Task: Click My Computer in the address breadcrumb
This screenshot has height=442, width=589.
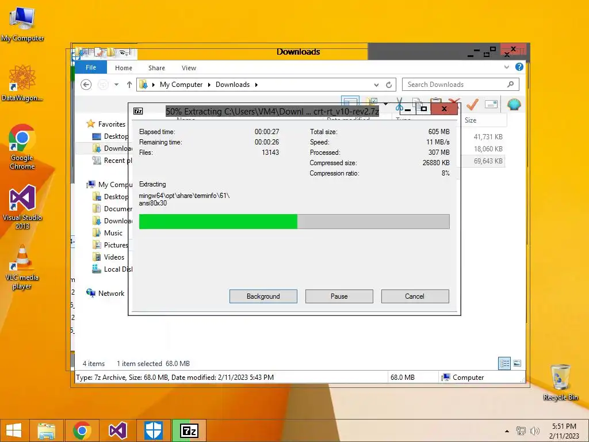Action: click(181, 85)
